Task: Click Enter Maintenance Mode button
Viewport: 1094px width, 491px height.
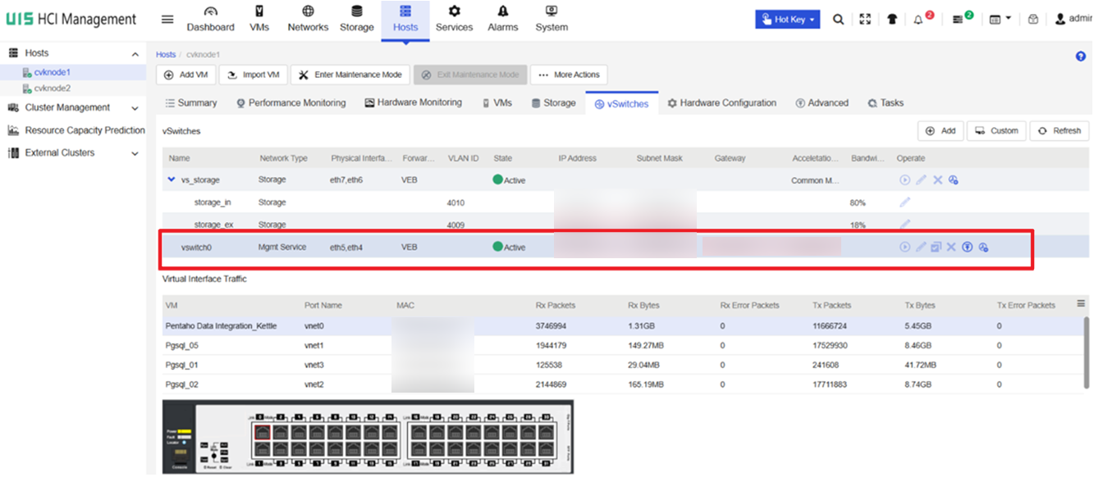Action: pos(350,75)
